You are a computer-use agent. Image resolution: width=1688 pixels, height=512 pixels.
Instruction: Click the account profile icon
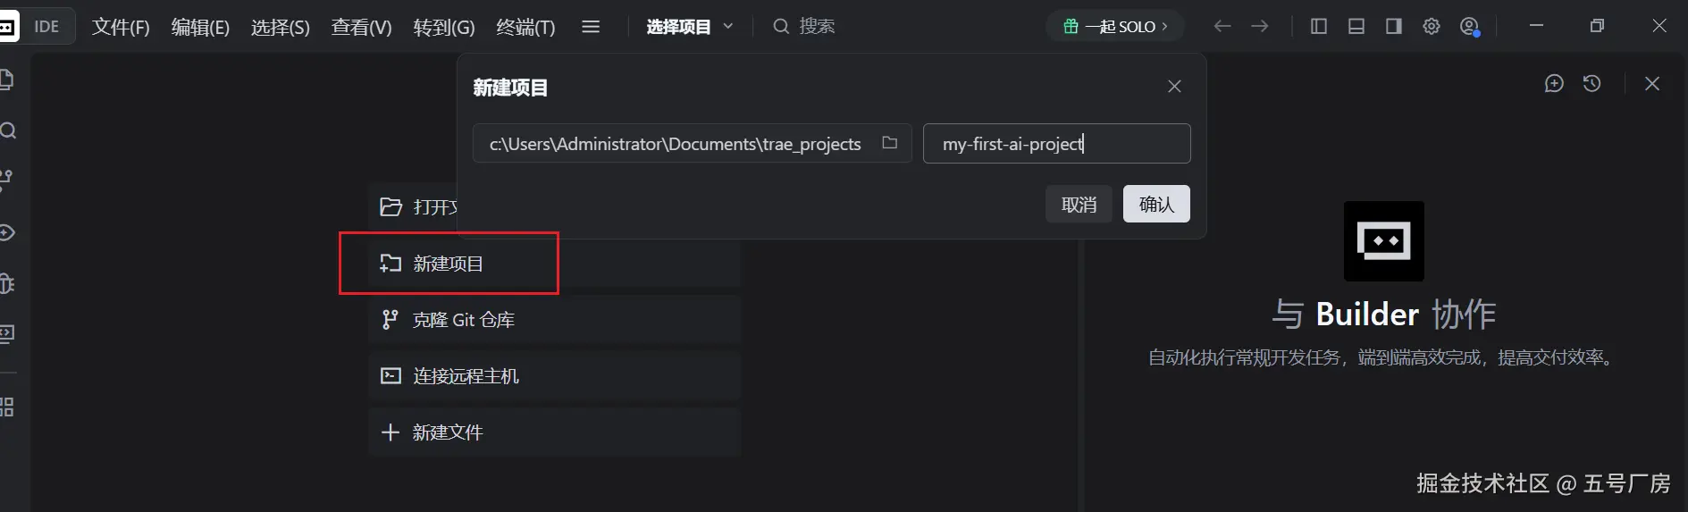[x=1469, y=27]
